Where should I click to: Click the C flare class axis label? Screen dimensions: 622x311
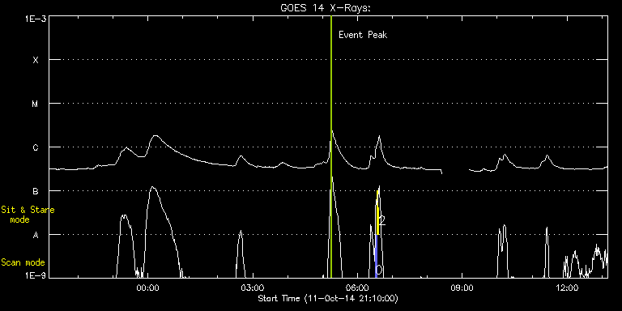point(36,147)
